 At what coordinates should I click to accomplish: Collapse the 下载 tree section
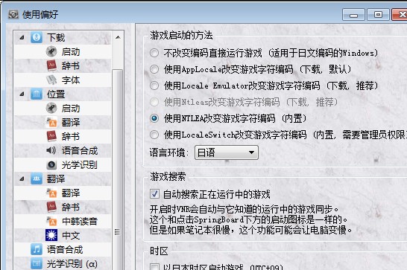pos(22,38)
